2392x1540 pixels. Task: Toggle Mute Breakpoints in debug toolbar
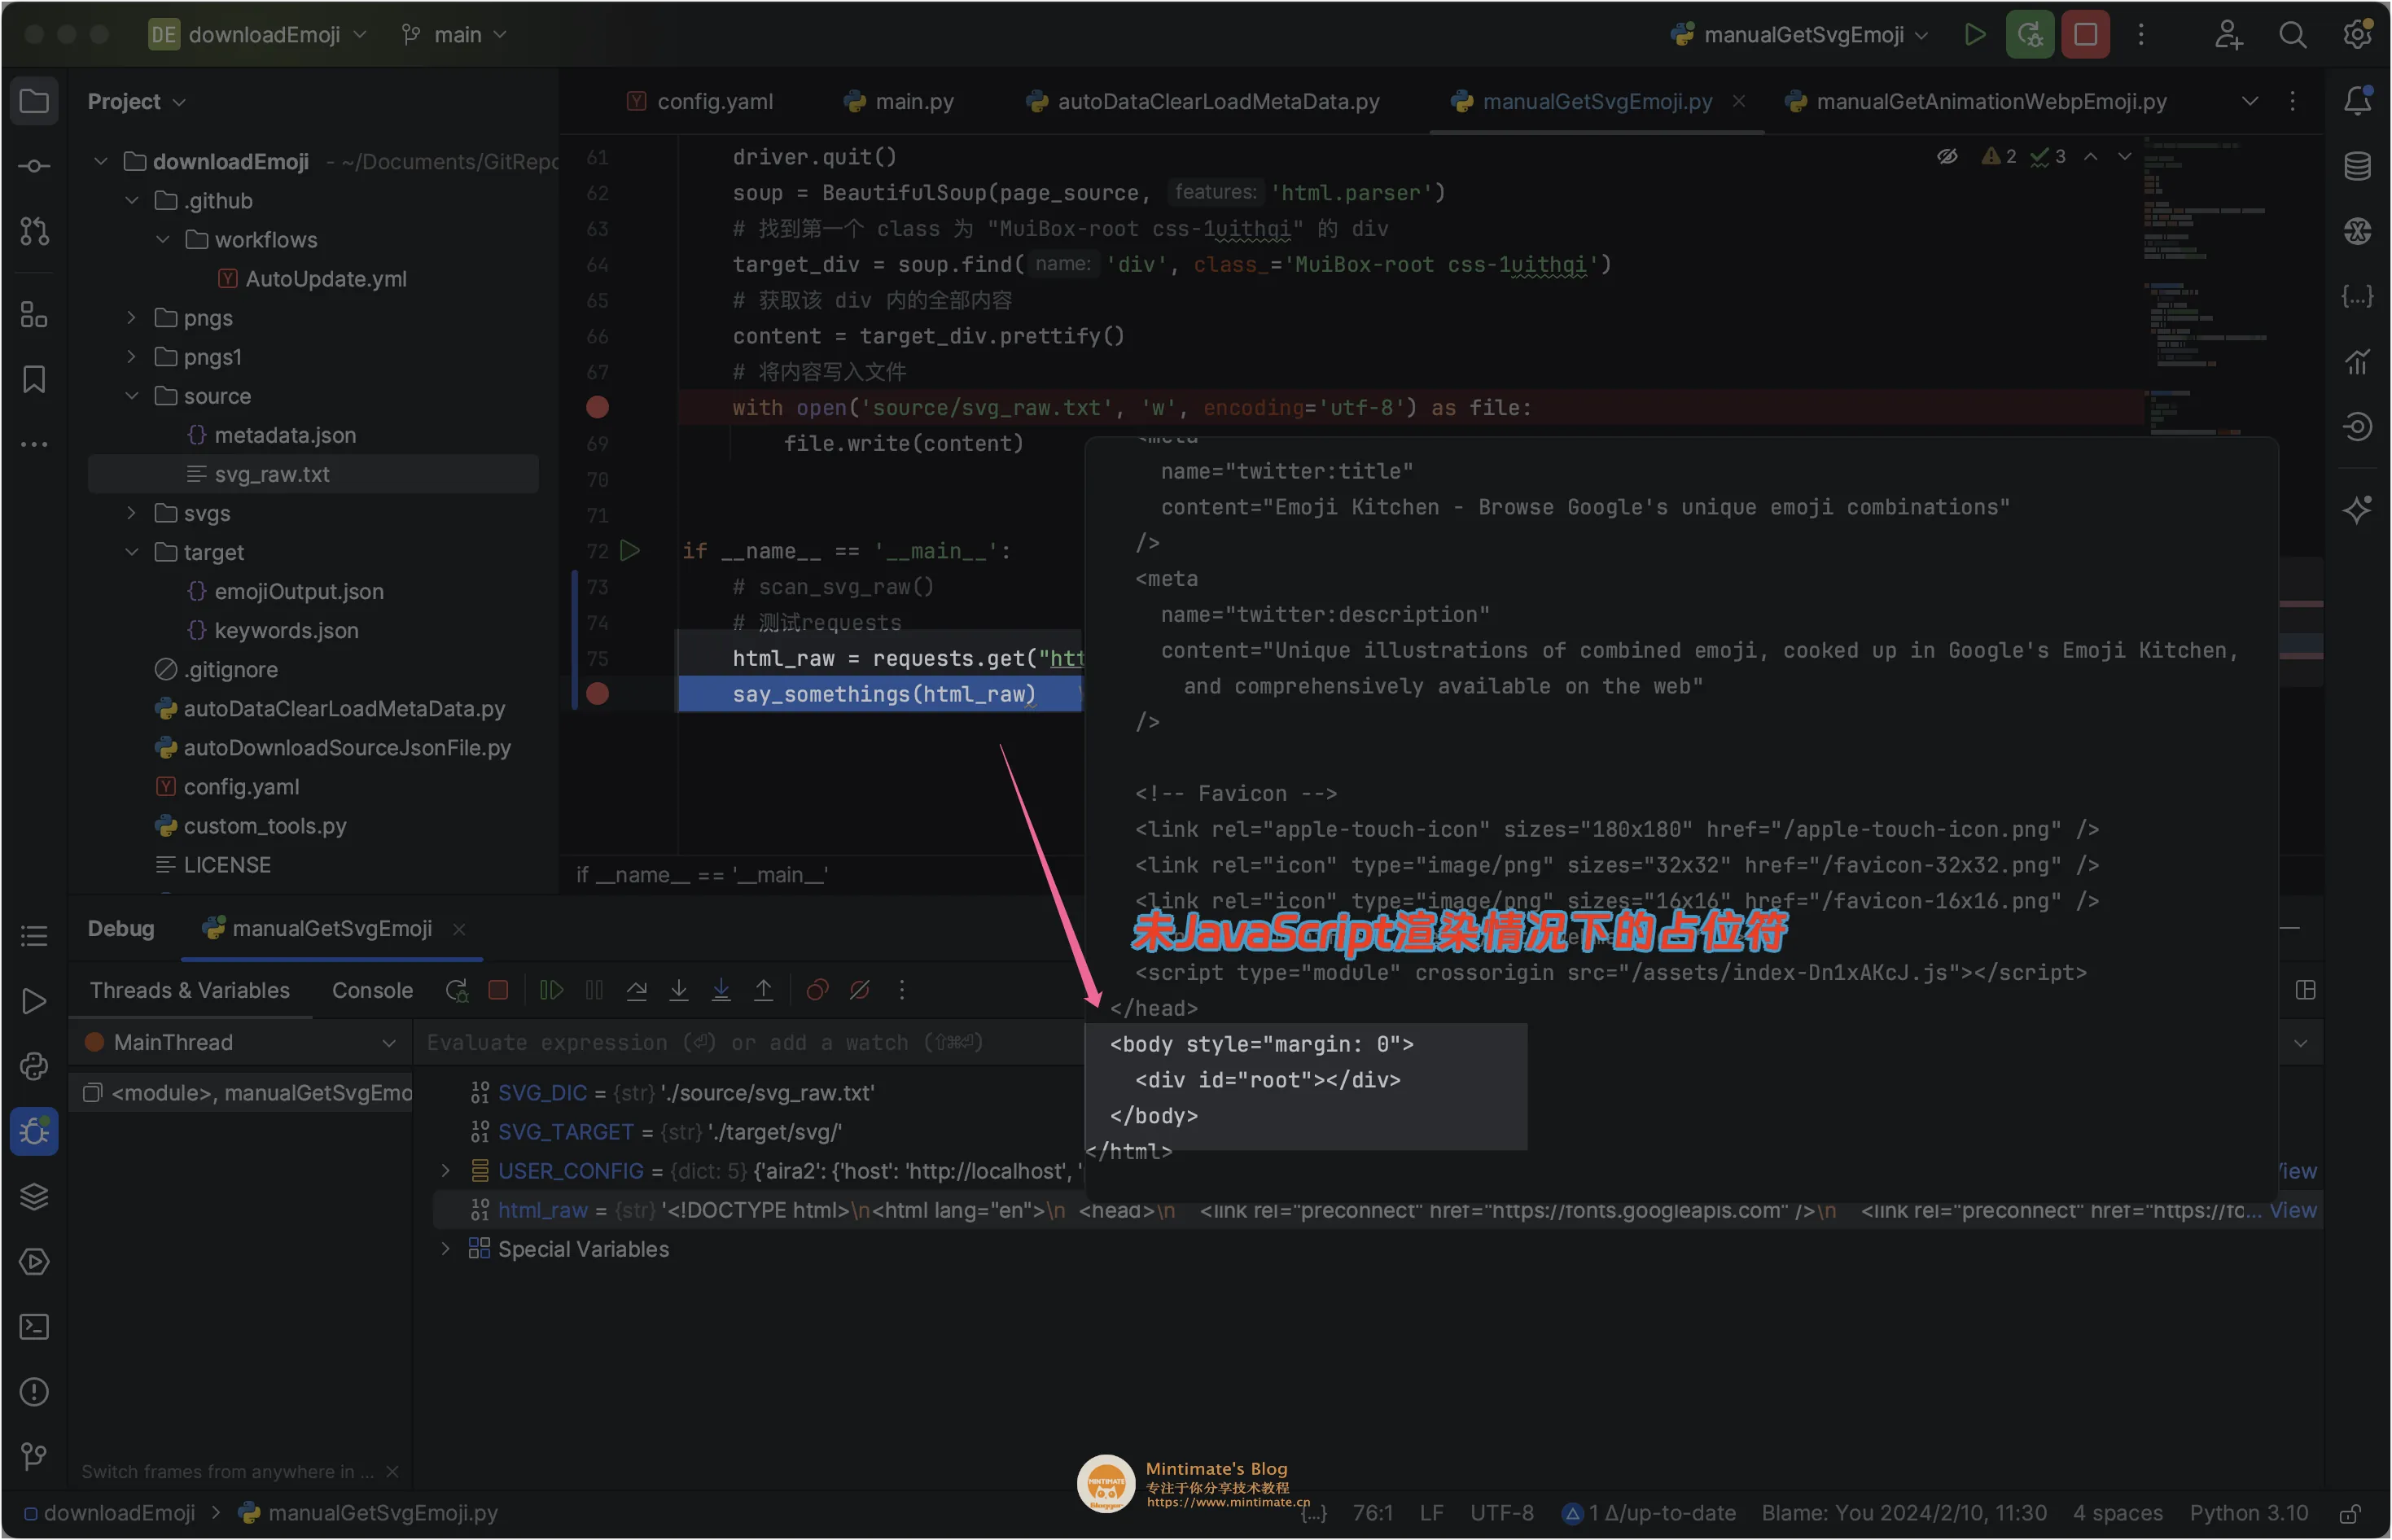[x=859, y=990]
